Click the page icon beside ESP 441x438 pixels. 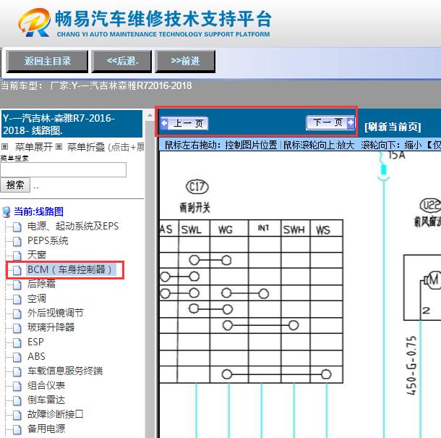(x=17, y=342)
